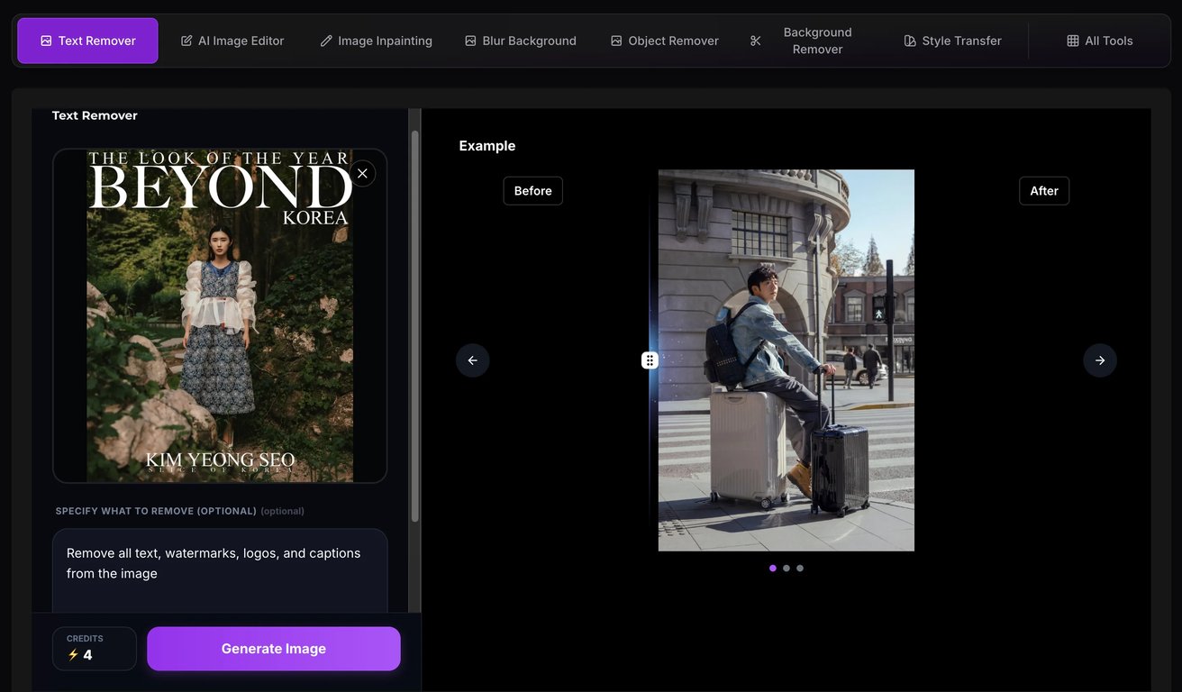Open the All Tools menu
1182x692 pixels.
[x=1100, y=41]
